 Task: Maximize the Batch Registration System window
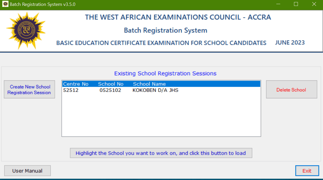point(296,4)
